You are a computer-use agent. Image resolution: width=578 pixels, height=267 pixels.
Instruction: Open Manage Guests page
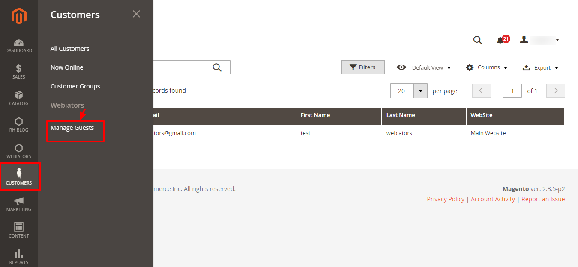tap(72, 128)
